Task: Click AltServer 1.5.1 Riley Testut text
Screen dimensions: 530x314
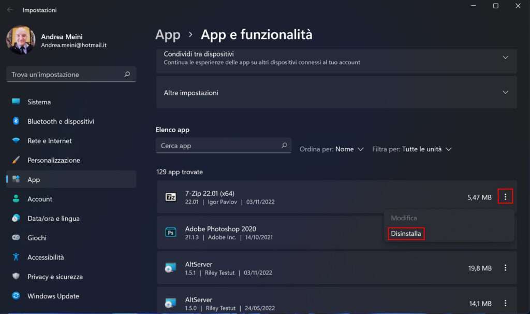Action: pos(219,273)
